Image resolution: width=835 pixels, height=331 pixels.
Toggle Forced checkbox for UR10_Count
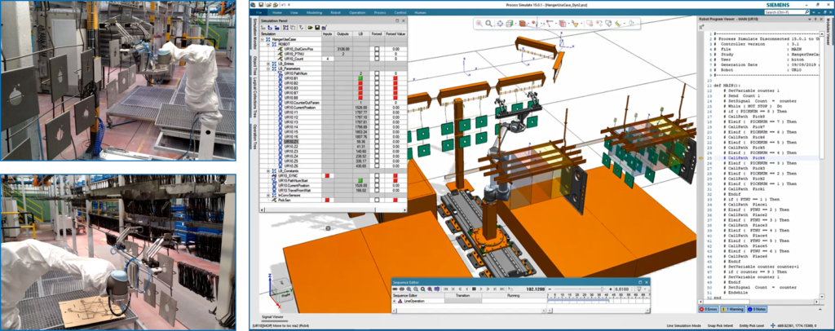(x=377, y=59)
